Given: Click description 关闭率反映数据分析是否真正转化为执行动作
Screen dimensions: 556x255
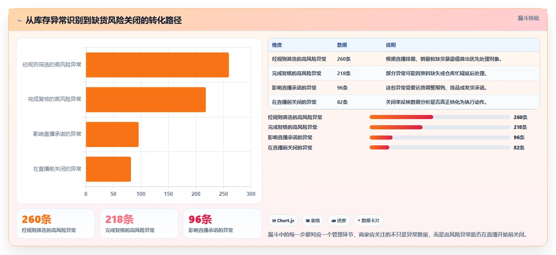Looking at the screenshot, I should tap(436, 102).
